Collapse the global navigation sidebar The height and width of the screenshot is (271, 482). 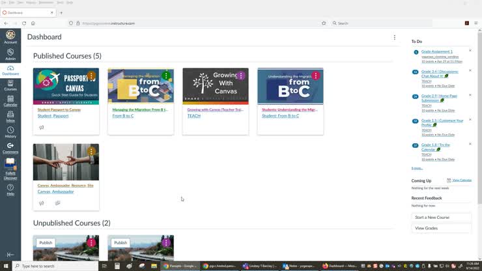(10, 255)
